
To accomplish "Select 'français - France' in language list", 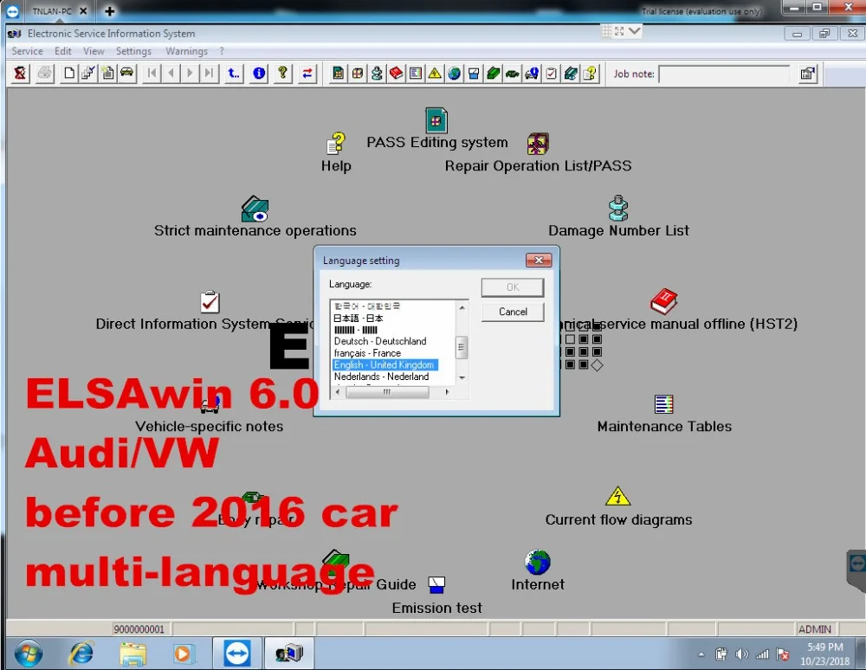I will pos(367,352).
